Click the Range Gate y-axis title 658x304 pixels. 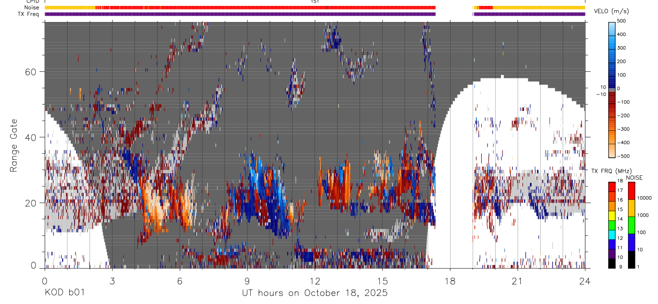[14, 146]
